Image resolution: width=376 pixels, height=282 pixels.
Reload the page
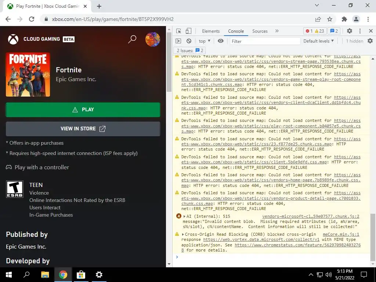pos(32,19)
